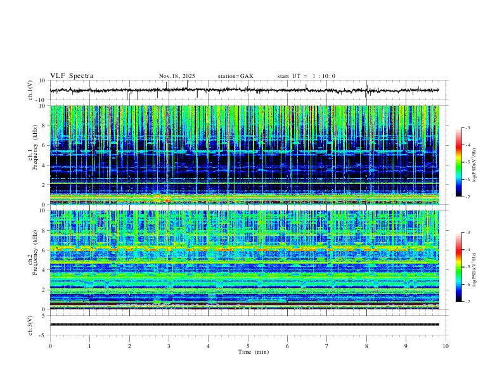Click the "ch.1(V)" axis label

pos(30,90)
